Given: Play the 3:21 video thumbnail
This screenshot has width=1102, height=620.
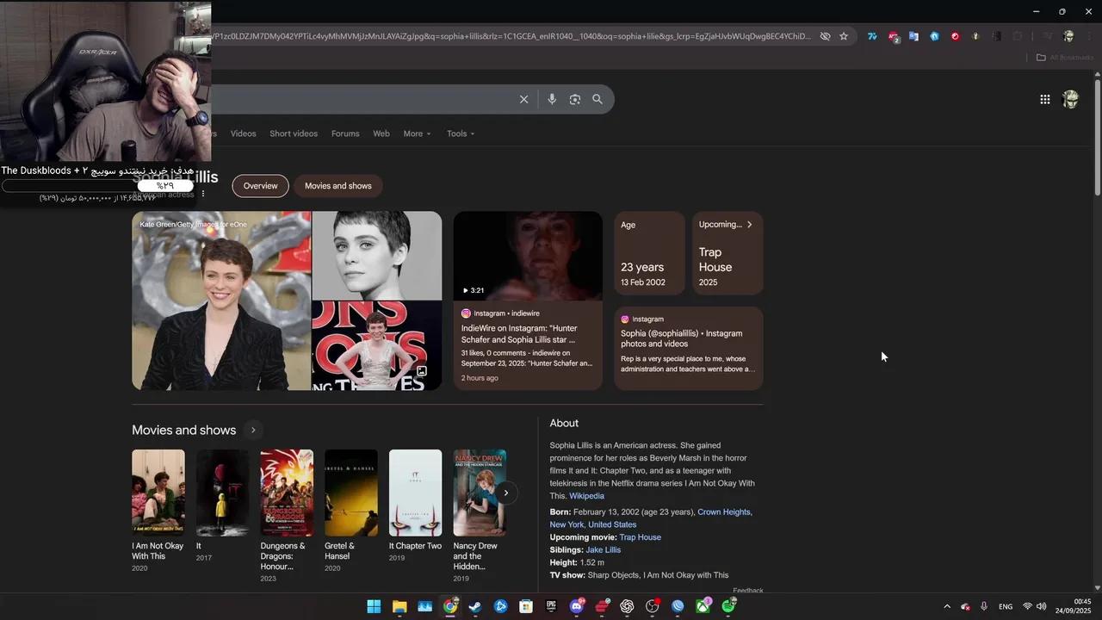Looking at the screenshot, I should pos(528,257).
